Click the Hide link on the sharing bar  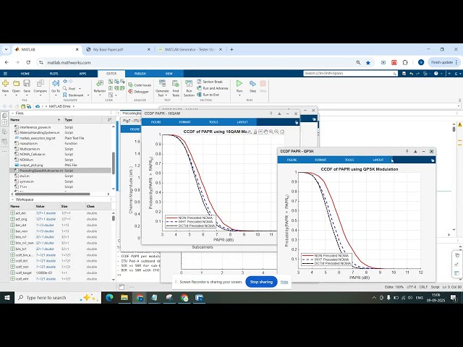(284, 282)
